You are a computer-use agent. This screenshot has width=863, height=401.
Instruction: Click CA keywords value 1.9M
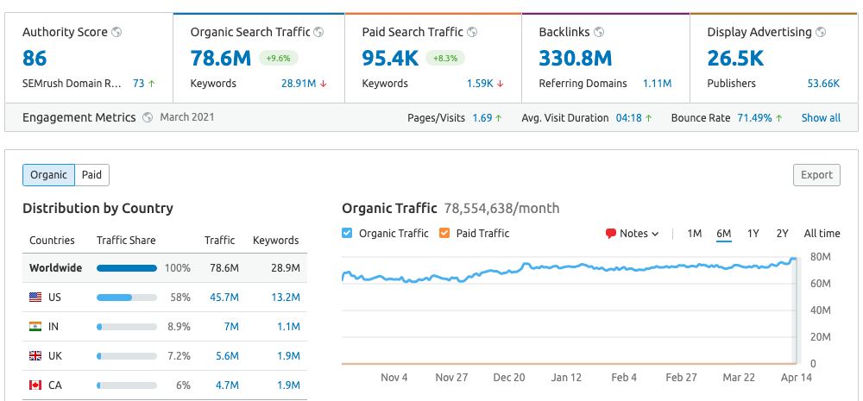pos(288,385)
